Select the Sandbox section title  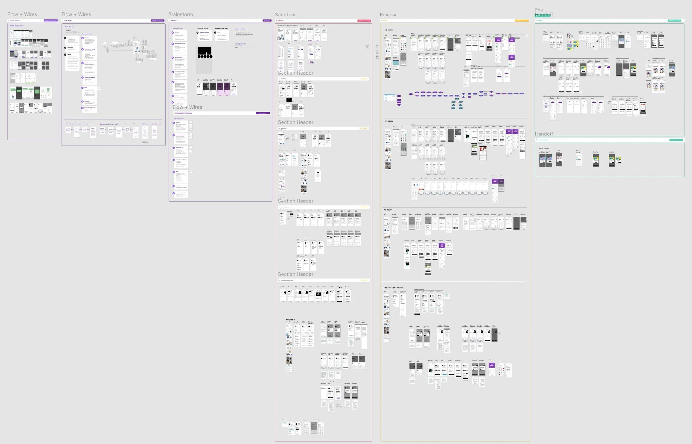click(x=285, y=14)
